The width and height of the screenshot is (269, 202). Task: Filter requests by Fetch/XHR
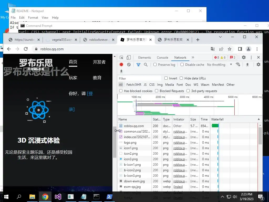click(134, 84)
